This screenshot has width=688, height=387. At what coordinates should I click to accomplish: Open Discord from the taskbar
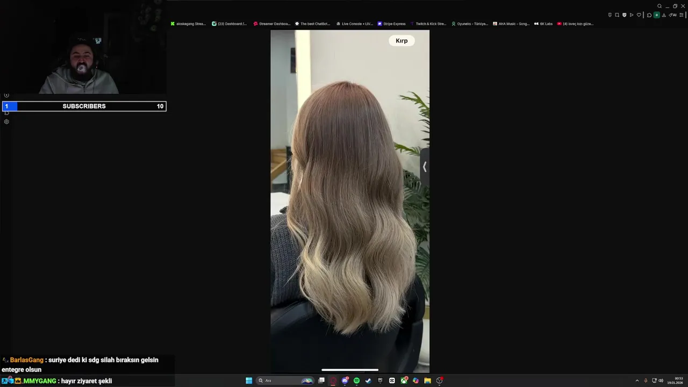tap(345, 381)
